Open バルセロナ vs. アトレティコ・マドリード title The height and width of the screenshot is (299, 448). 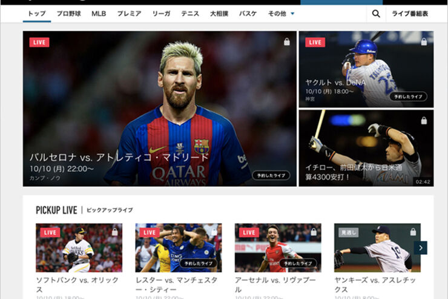[119, 157]
